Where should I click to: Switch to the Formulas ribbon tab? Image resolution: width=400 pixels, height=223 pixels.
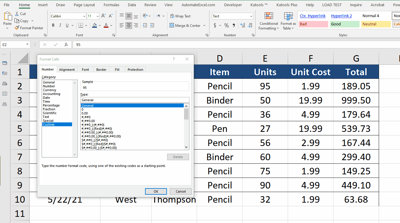click(x=111, y=5)
